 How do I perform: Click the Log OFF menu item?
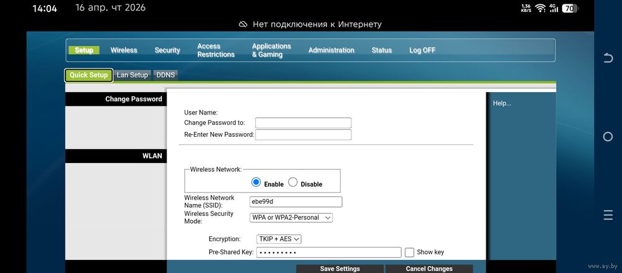tap(422, 50)
